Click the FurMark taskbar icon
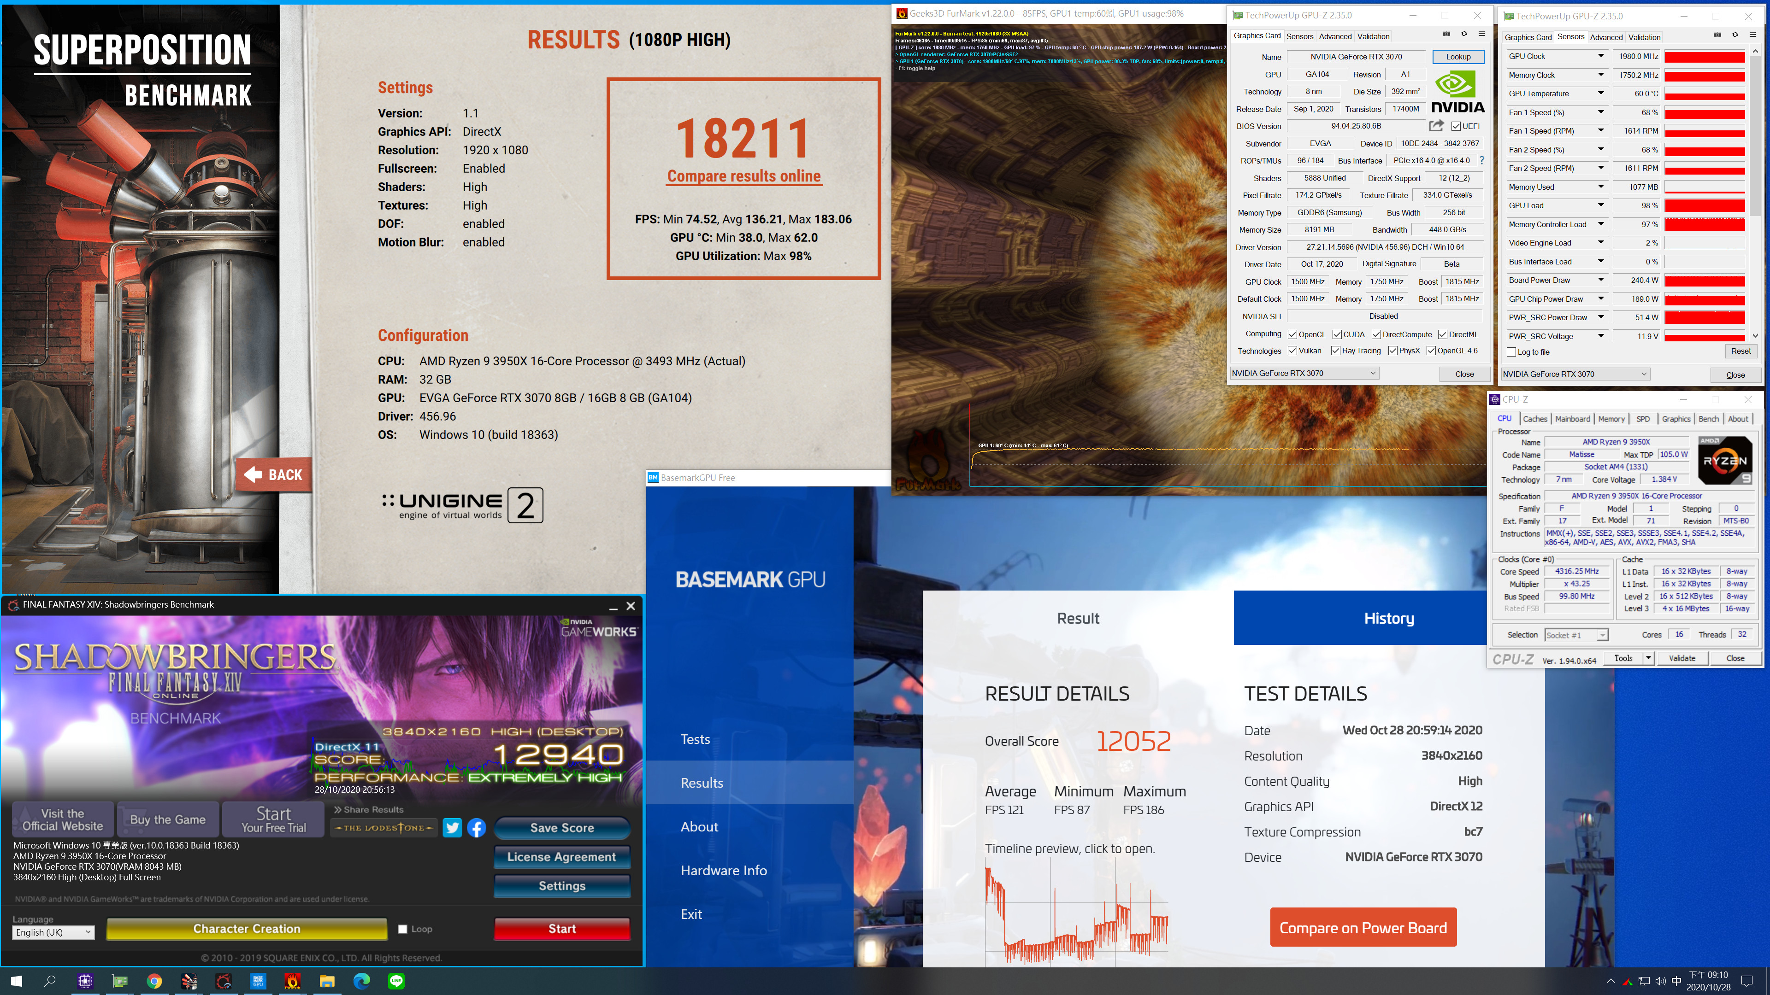The height and width of the screenshot is (995, 1770). point(293,981)
